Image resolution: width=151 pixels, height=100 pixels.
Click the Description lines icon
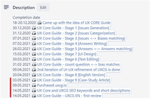pos(6,7)
